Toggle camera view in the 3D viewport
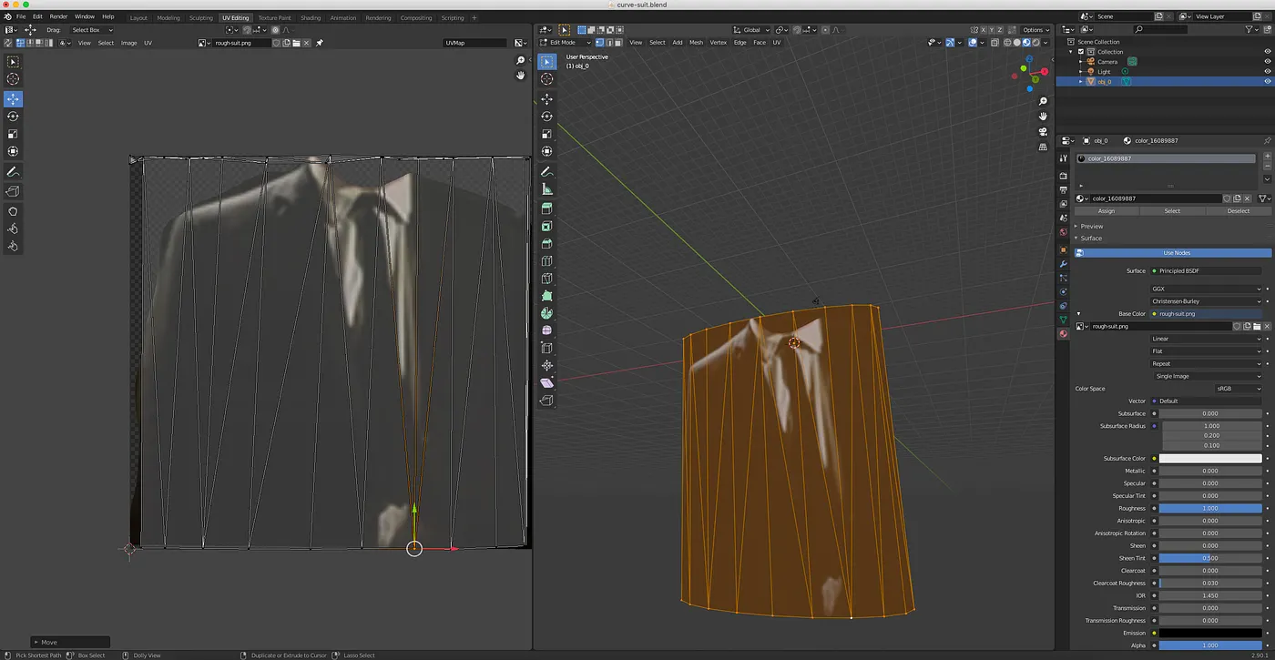This screenshot has height=660, width=1275. click(x=1044, y=131)
